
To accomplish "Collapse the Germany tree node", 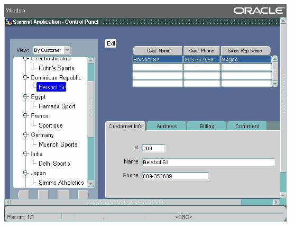I will (x=25, y=134).
